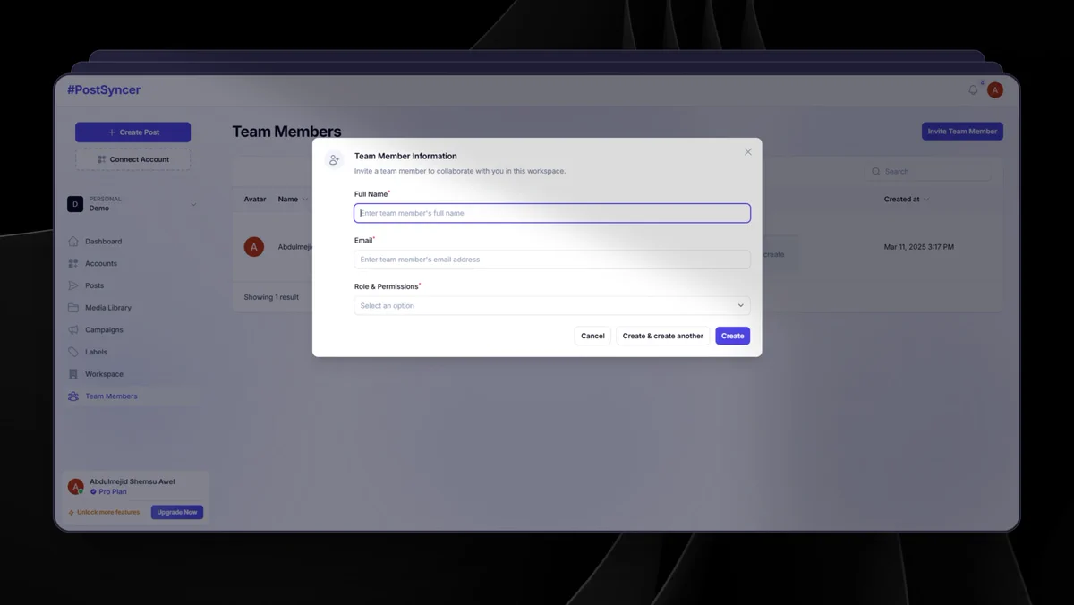Sort by the Name column header

point(293,200)
